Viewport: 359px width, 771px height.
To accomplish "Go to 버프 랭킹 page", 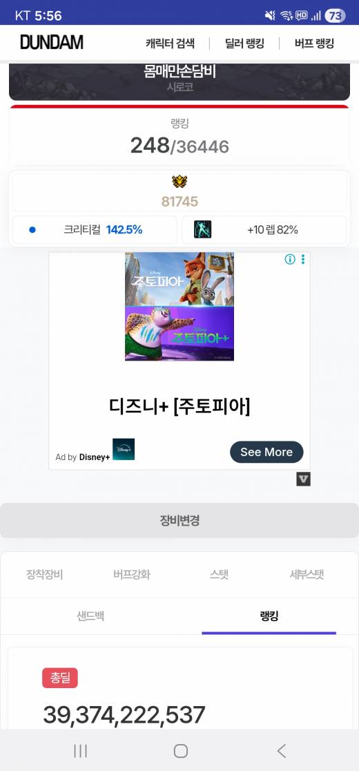I will pyautogui.click(x=314, y=44).
